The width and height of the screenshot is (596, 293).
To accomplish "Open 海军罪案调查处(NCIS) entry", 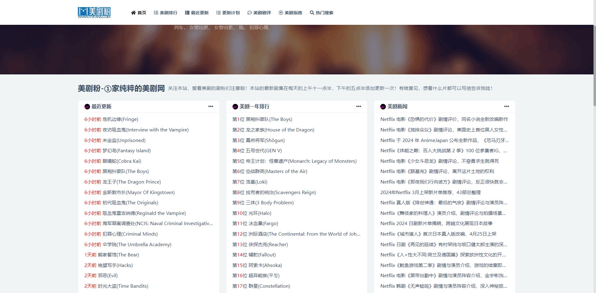I will click(x=158, y=224).
